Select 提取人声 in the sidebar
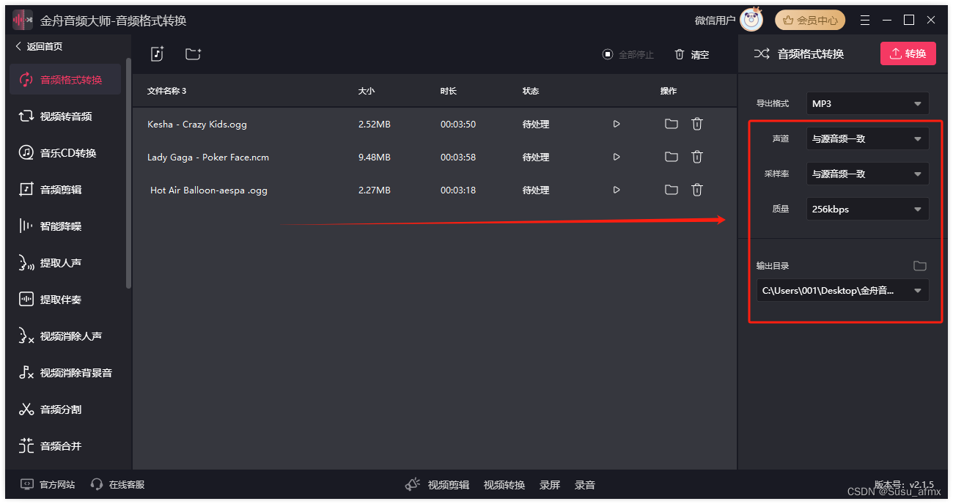The image size is (953, 504). tap(65, 263)
